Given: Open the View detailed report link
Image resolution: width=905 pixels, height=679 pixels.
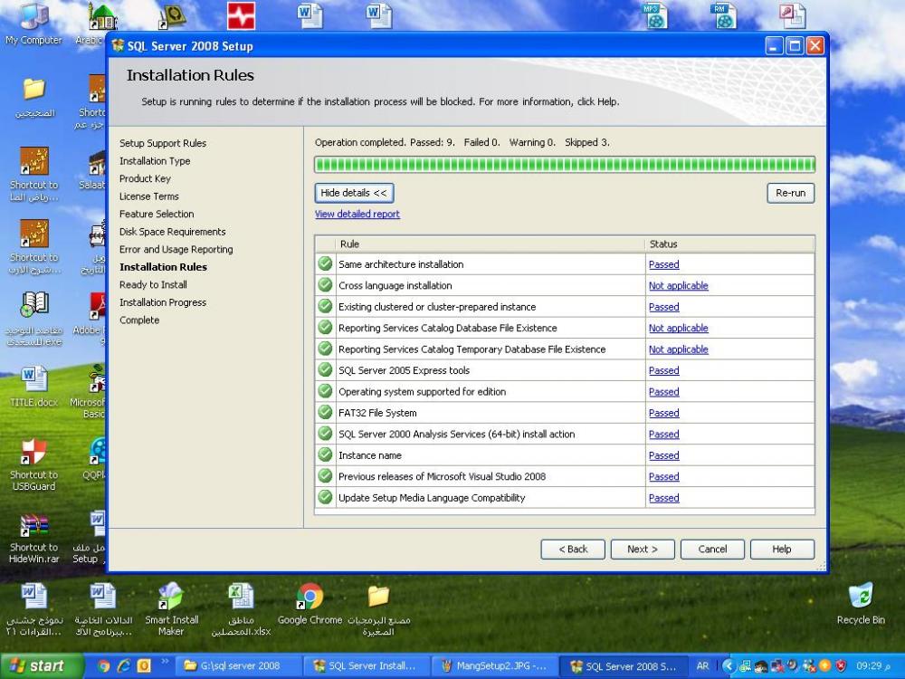Looking at the screenshot, I should (x=357, y=215).
